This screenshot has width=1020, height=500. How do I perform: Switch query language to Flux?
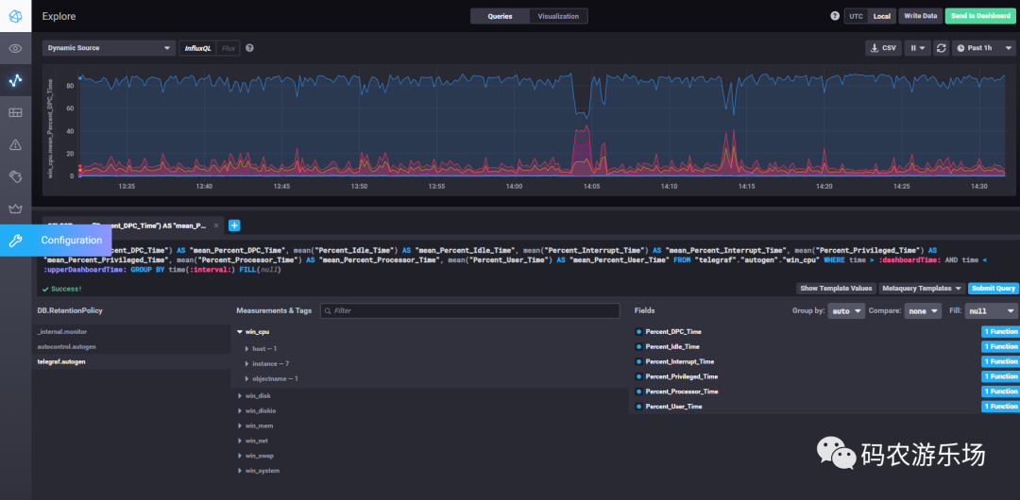point(228,48)
